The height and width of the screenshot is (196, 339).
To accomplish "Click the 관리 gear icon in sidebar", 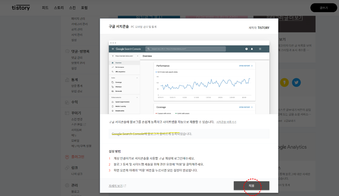I will pyautogui.click(x=67, y=185).
